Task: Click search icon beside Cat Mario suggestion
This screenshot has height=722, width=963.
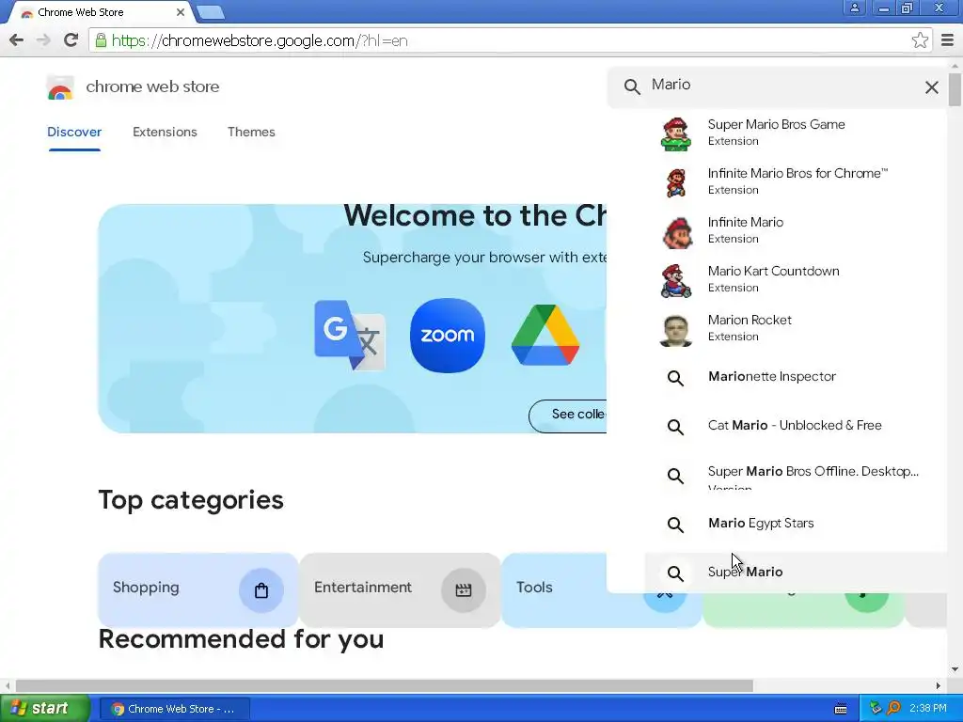Action: click(x=675, y=427)
